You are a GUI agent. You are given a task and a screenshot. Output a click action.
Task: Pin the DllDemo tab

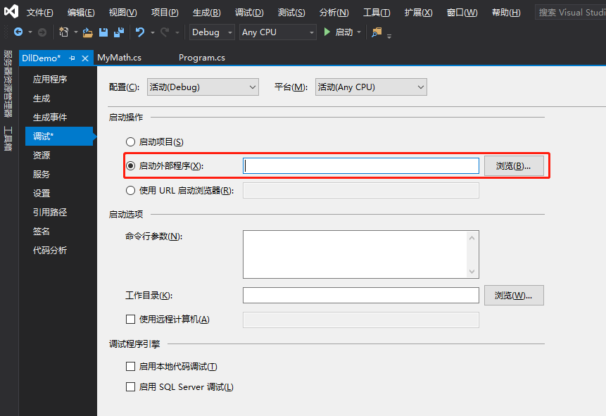pyautogui.click(x=72, y=58)
